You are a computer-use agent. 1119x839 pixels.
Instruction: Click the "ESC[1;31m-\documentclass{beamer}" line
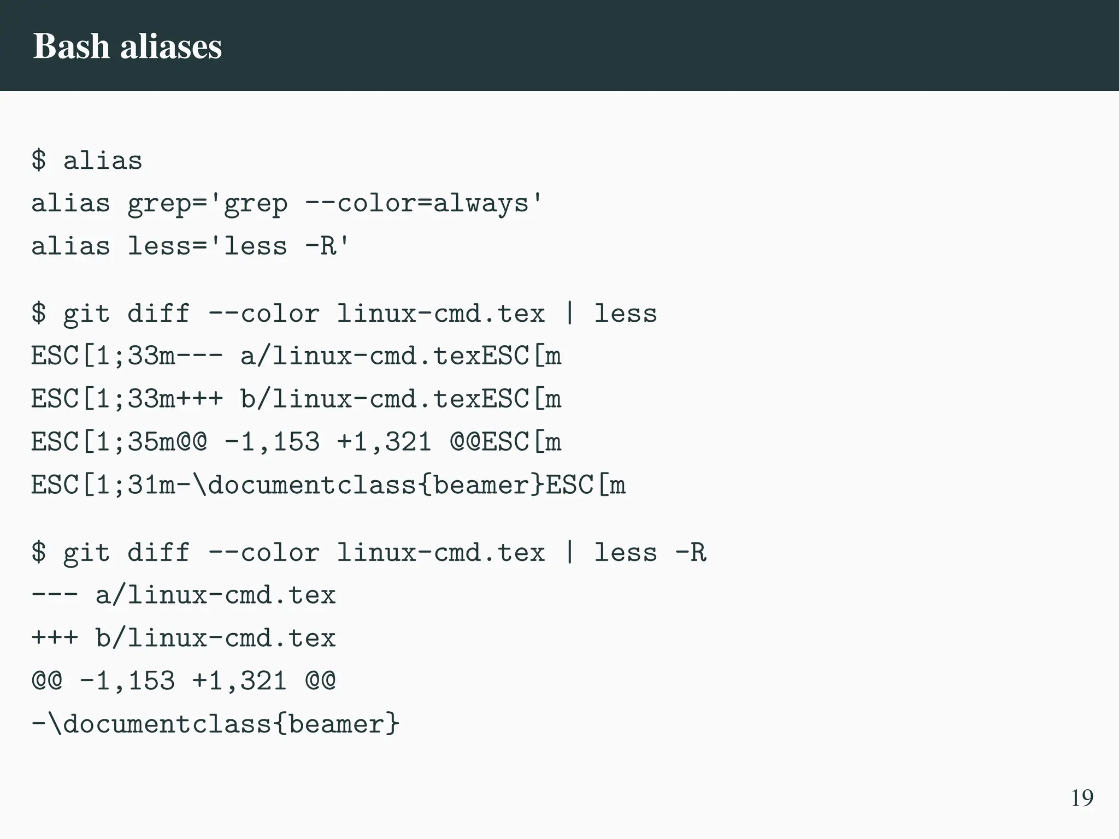pyautogui.click(x=328, y=485)
